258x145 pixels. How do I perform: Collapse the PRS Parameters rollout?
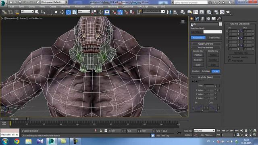pos(206,48)
